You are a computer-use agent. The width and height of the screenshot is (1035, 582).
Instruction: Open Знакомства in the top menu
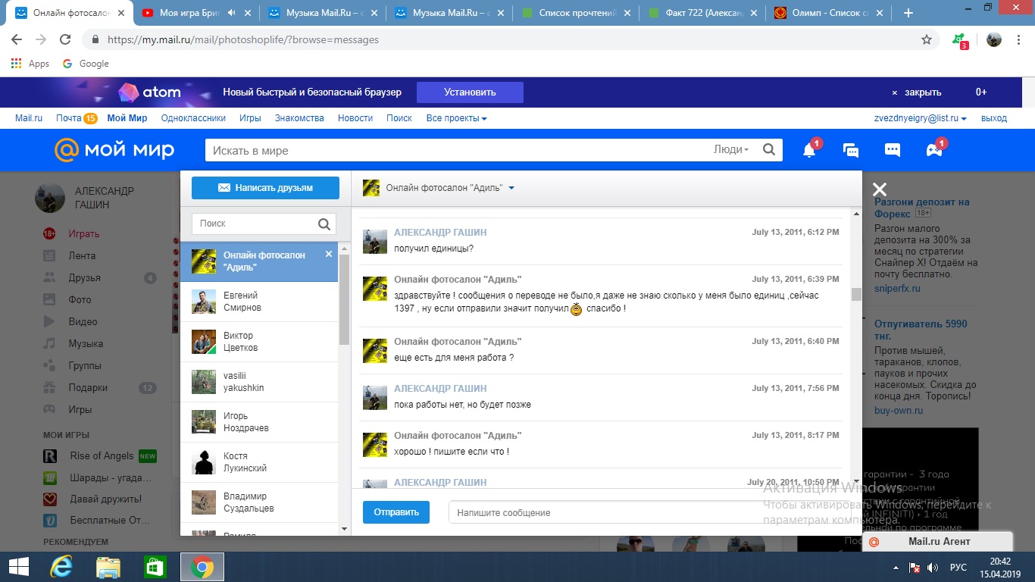click(x=299, y=118)
